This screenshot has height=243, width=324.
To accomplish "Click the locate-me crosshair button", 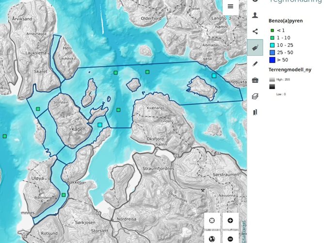I will coord(212,221).
